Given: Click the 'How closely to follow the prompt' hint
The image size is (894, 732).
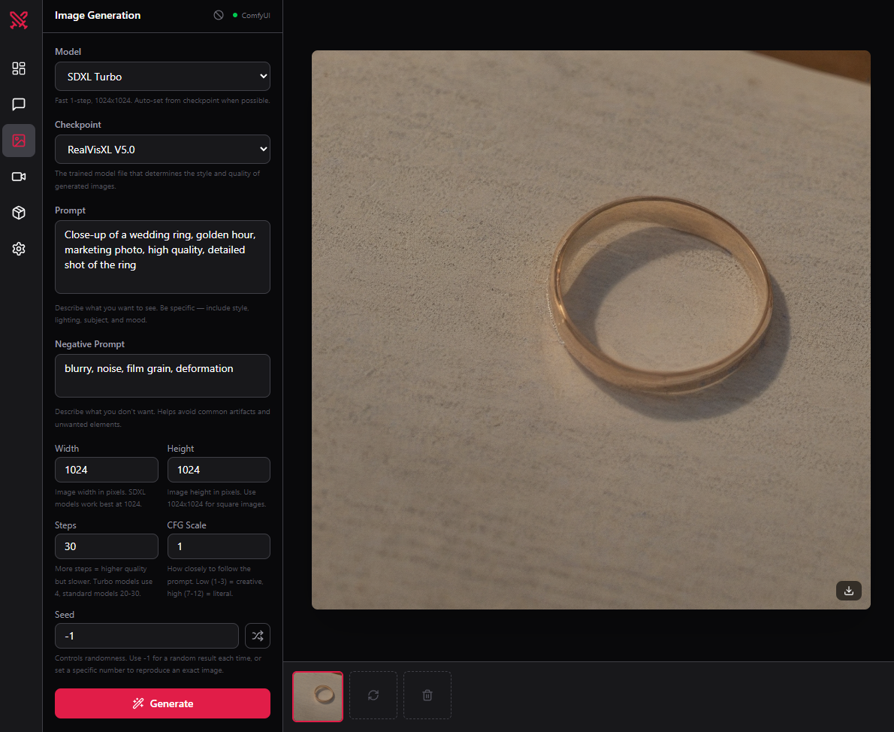Looking at the screenshot, I should tap(215, 581).
